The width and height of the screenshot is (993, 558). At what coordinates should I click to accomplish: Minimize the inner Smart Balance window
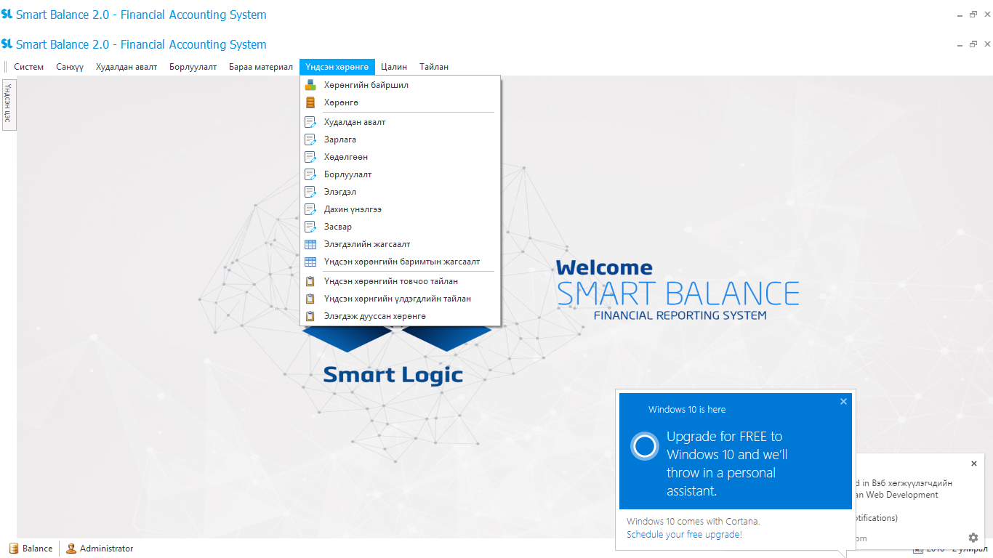click(960, 44)
